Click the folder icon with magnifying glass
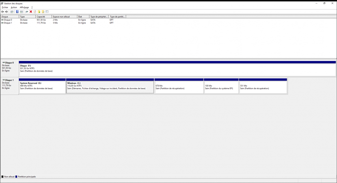The width and height of the screenshot is (337, 183). coord(43,12)
